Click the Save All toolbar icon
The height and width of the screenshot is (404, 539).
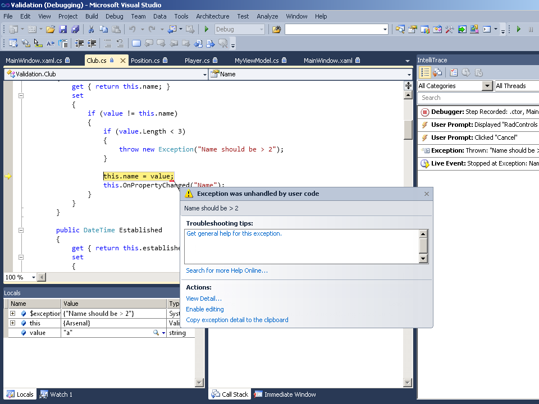click(75, 29)
